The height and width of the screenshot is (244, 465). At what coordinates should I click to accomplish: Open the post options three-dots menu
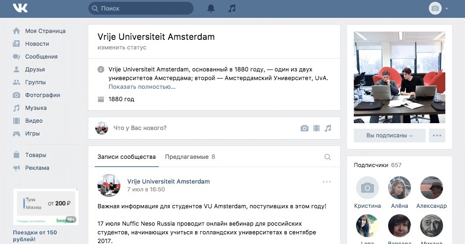pos(326,182)
